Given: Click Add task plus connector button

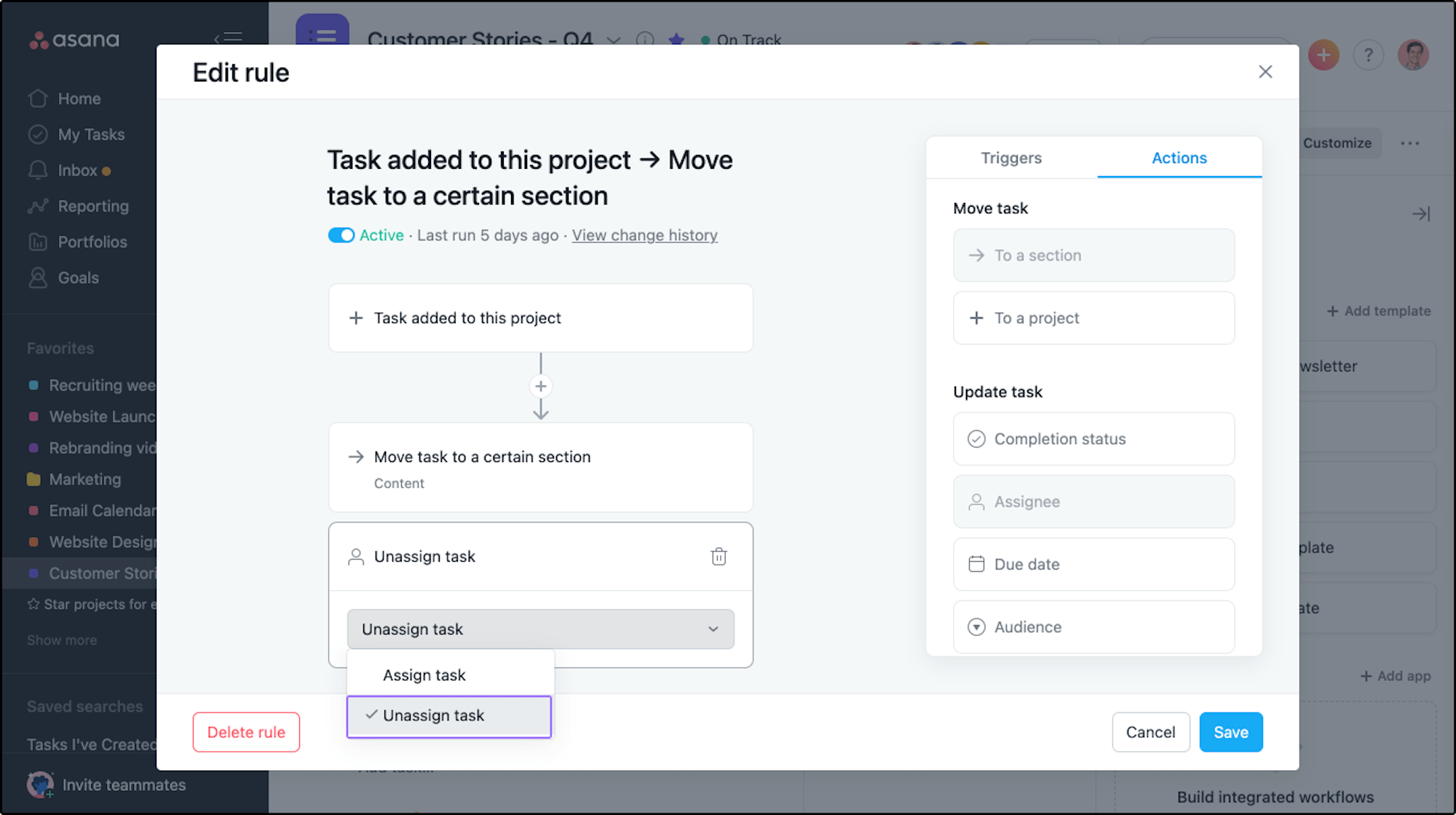Looking at the screenshot, I should pyautogui.click(x=540, y=386).
